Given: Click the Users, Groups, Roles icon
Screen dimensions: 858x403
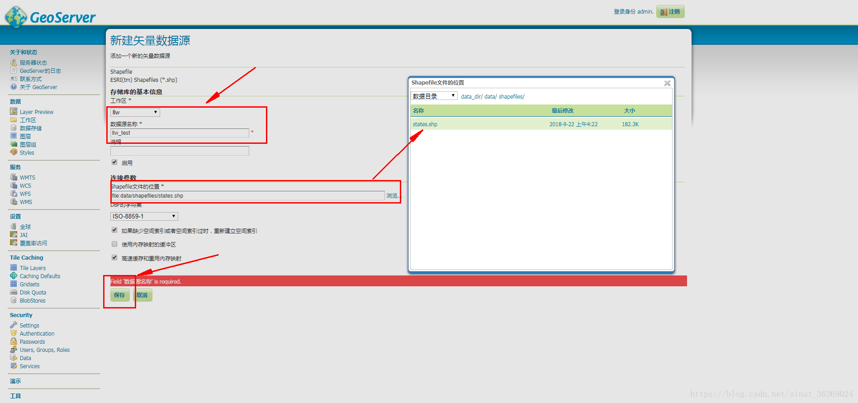Looking at the screenshot, I should [x=14, y=350].
